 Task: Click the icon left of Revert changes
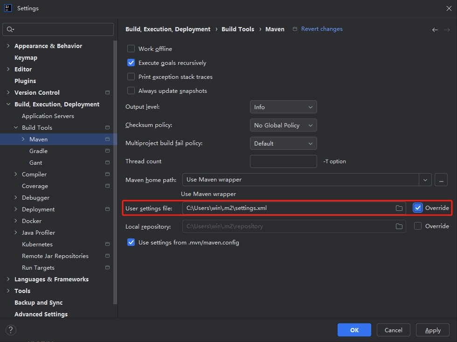pyautogui.click(x=295, y=29)
